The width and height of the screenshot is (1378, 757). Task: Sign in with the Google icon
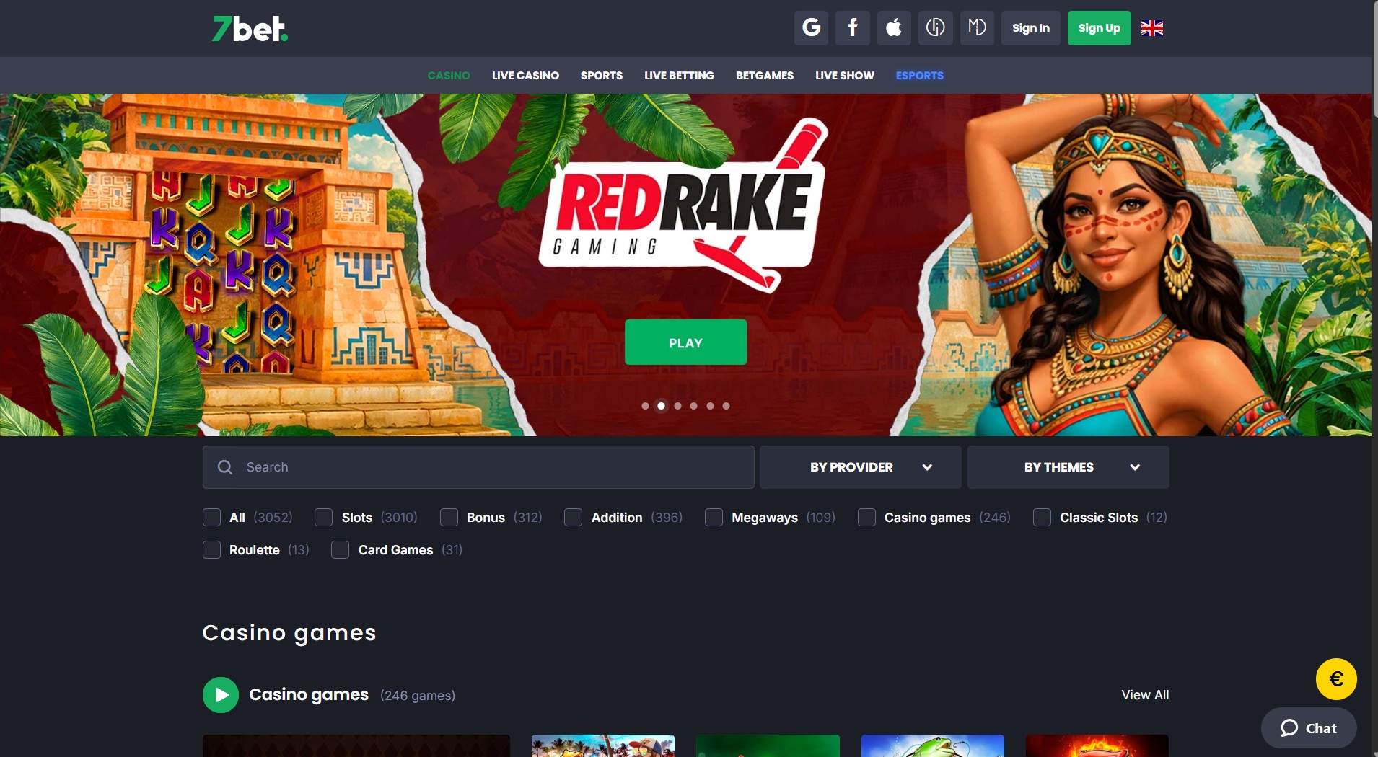click(x=812, y=28)
